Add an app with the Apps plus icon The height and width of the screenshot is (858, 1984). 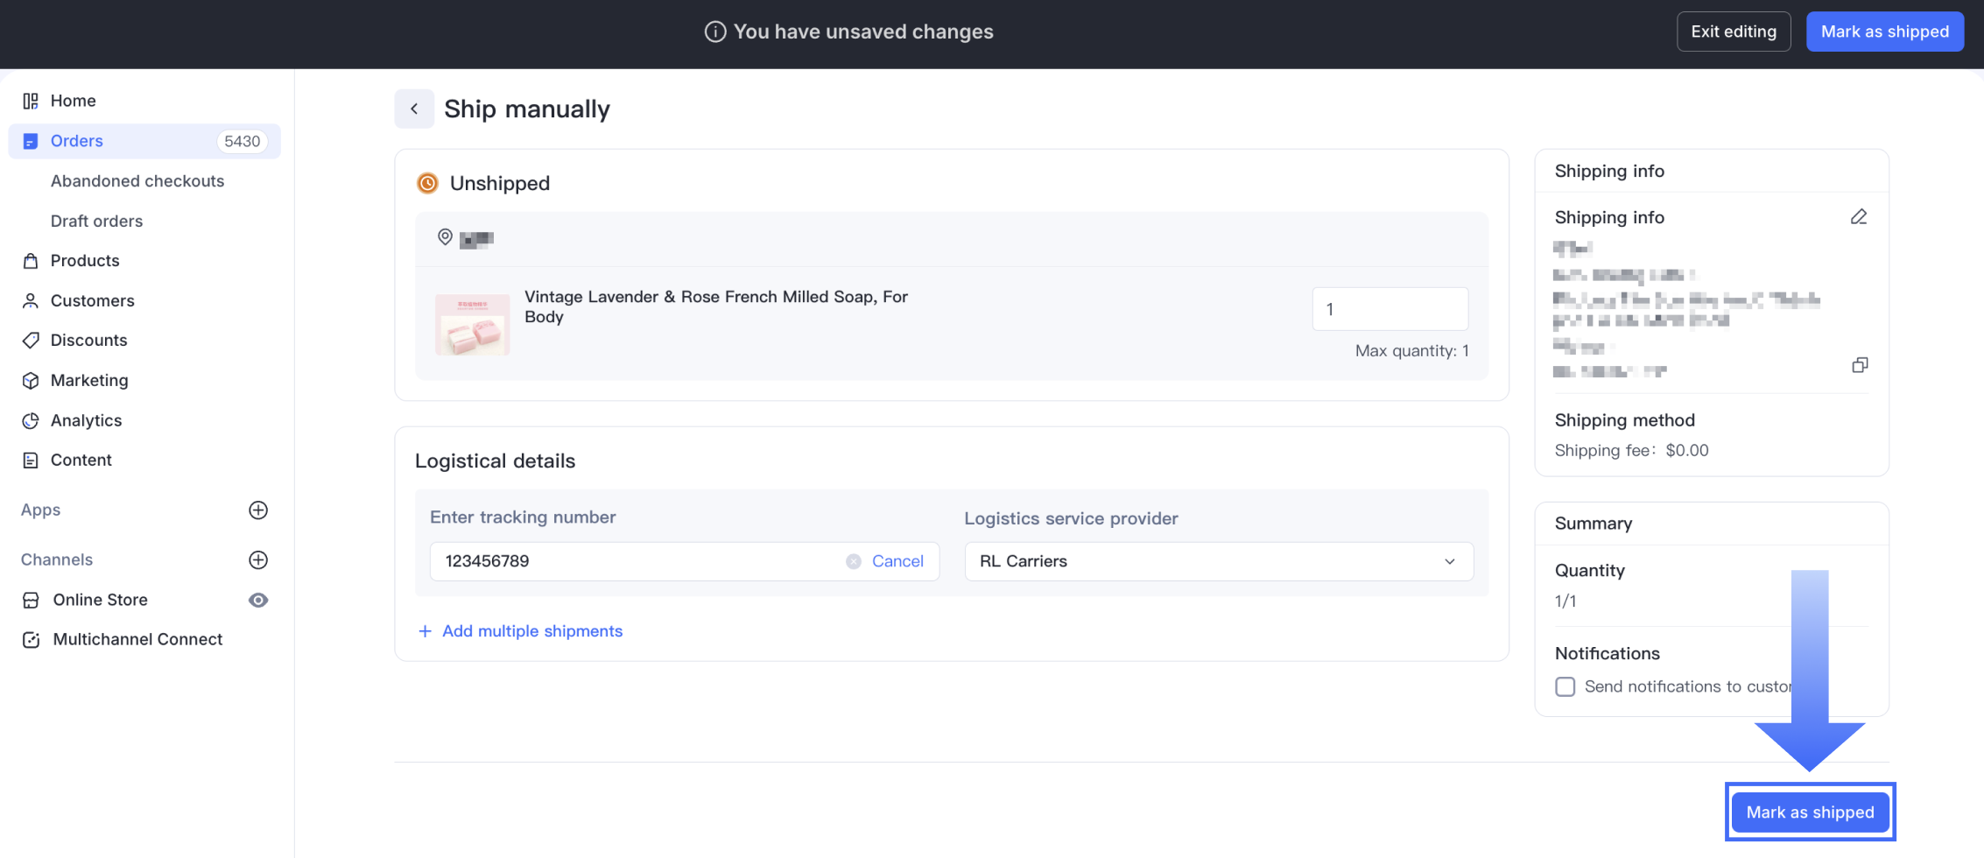pos(258,510)
